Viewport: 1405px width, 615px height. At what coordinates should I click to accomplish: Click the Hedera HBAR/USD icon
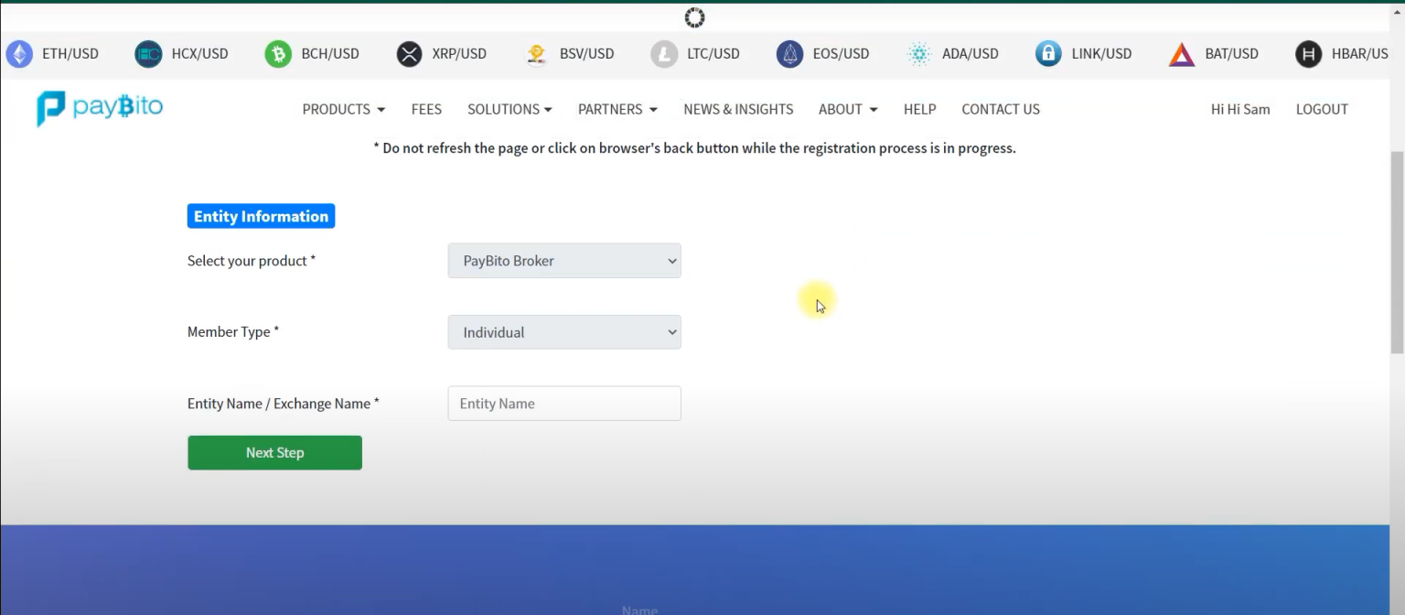pos(1309,54)
